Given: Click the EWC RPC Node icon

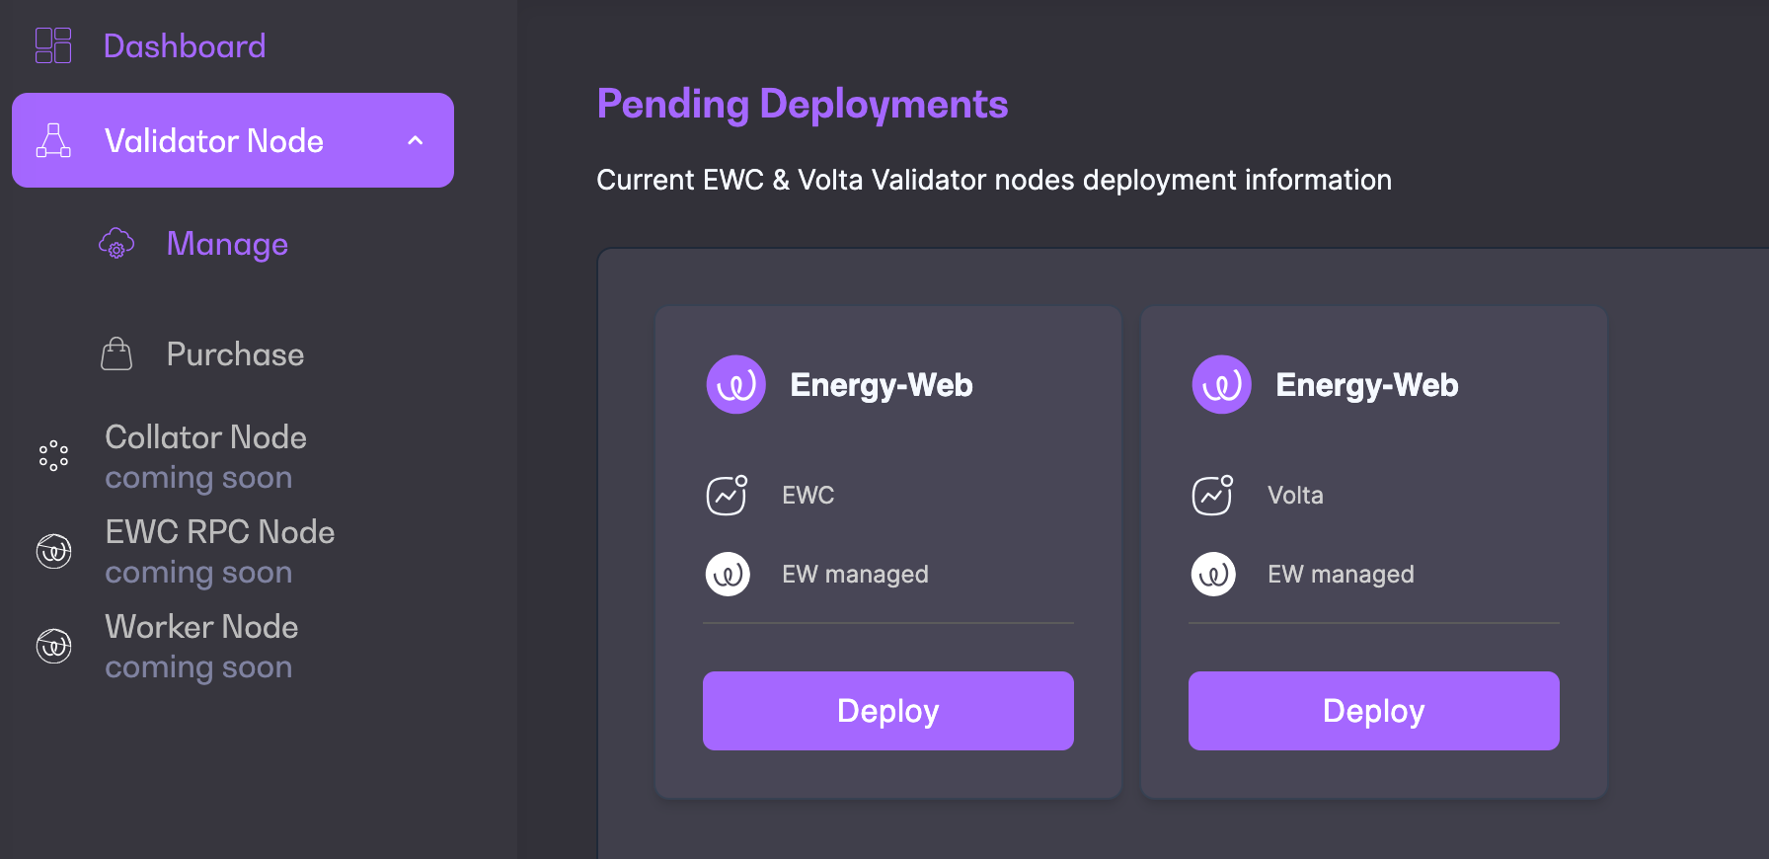Looking at the screenshot, I should [53, 551].
